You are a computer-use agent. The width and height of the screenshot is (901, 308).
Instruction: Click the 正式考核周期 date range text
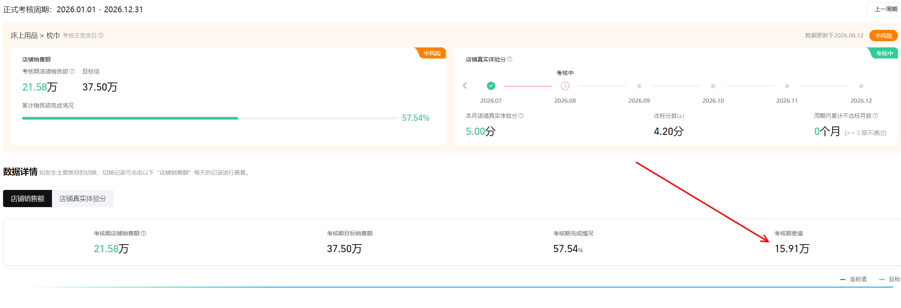click(x=73, y=10)
